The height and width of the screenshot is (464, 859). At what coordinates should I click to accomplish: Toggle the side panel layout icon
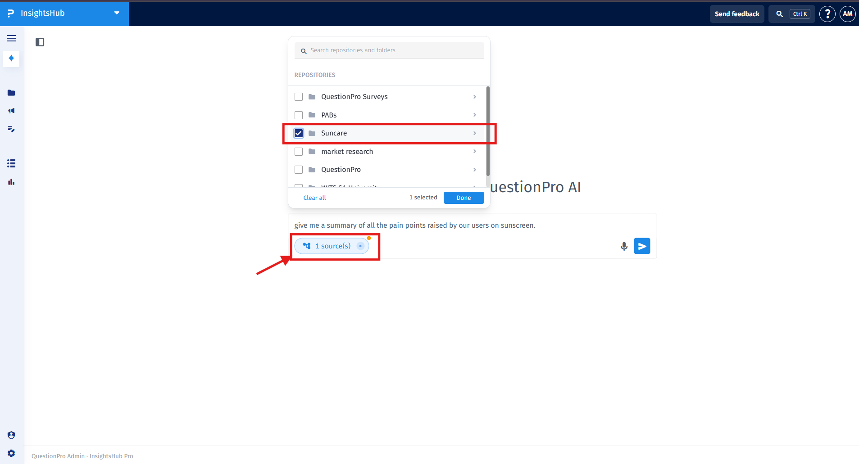click(x=40, y=42)
